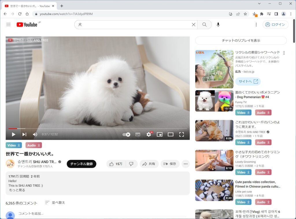Open the player settings gear

pos(149,134)
